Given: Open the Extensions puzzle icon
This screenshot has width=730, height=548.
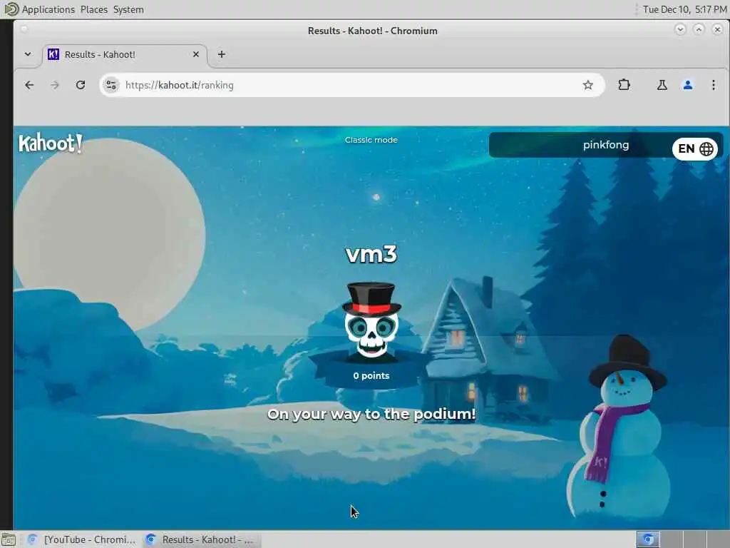Looking at the screenshot, I should [x=624, y=85].
